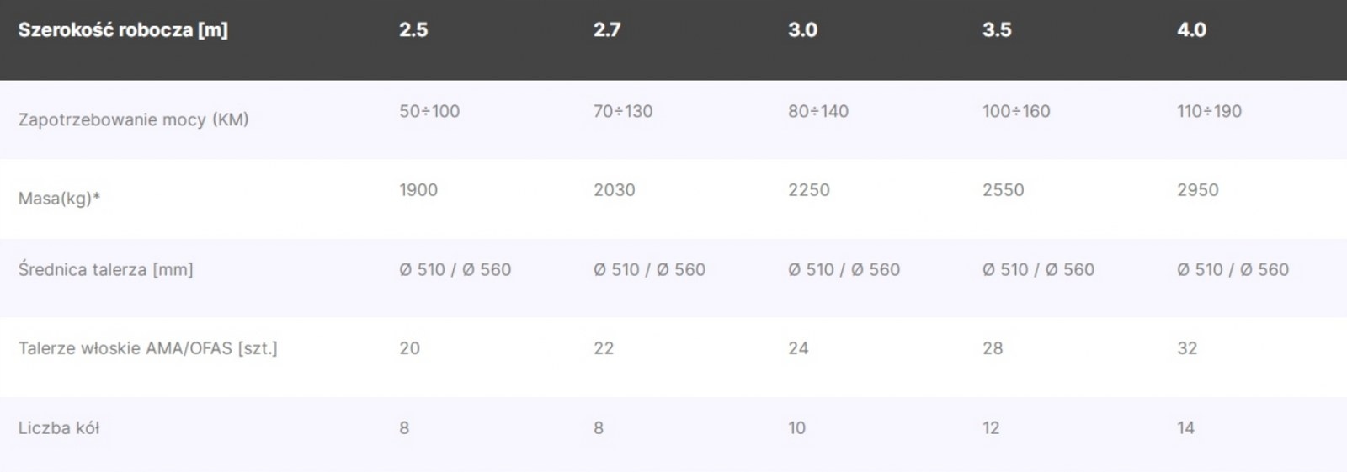The width and height of the screenshot is (1347, 472).
Task: Click the 'Liczba kół' row label
Action: [59, 427]
